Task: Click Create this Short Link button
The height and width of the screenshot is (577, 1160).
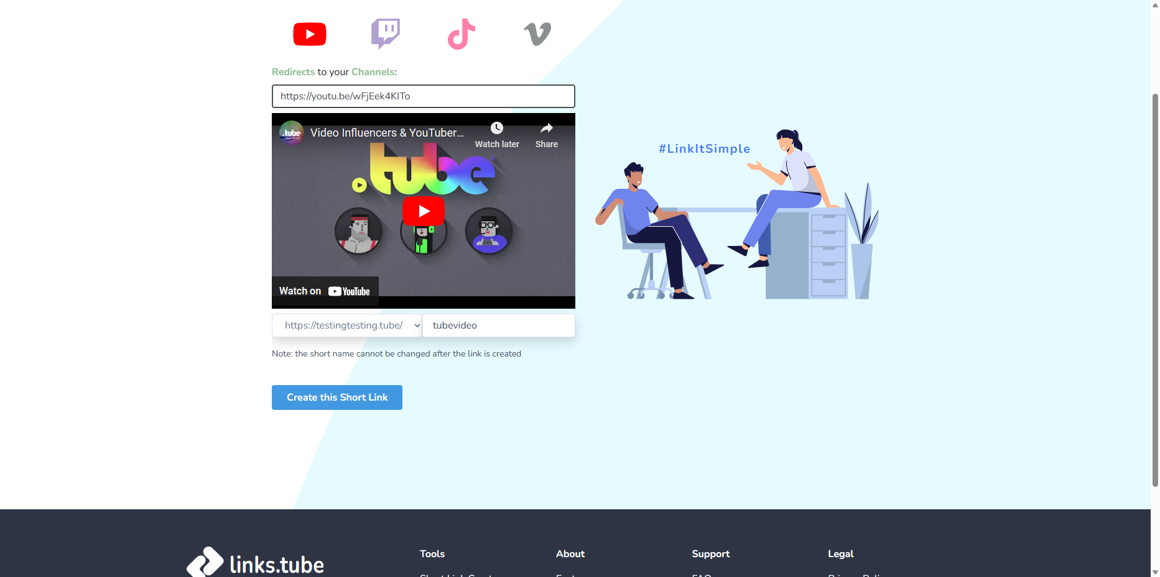Action: 337,398
